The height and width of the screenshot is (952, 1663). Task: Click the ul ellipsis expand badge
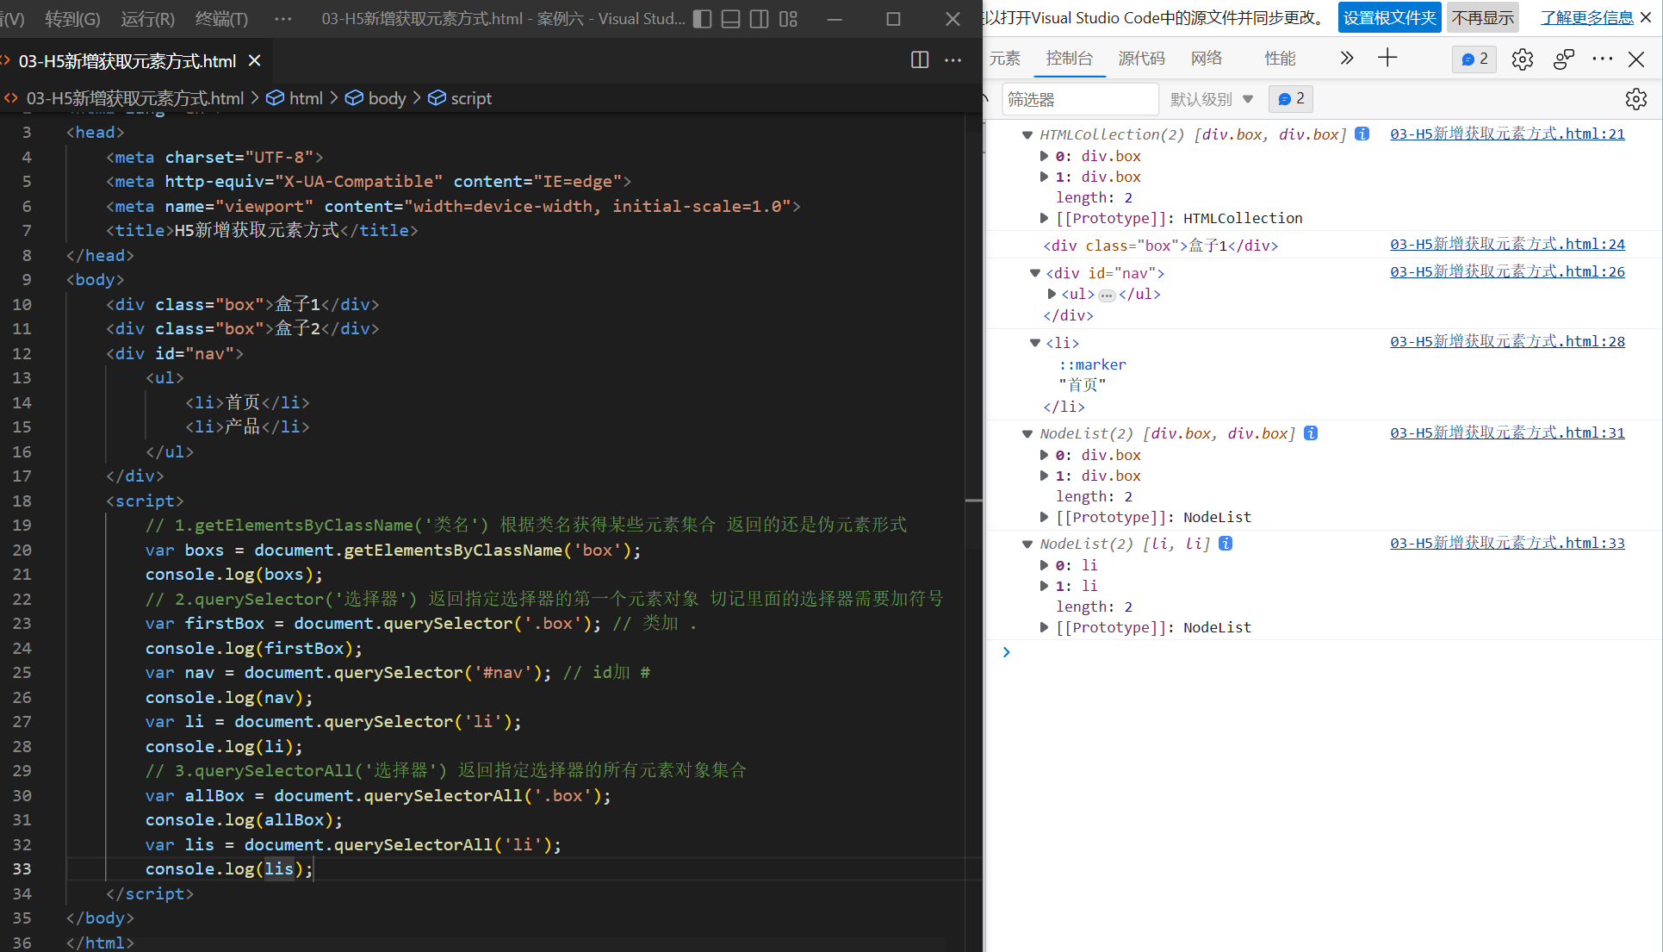(1107, 296)
